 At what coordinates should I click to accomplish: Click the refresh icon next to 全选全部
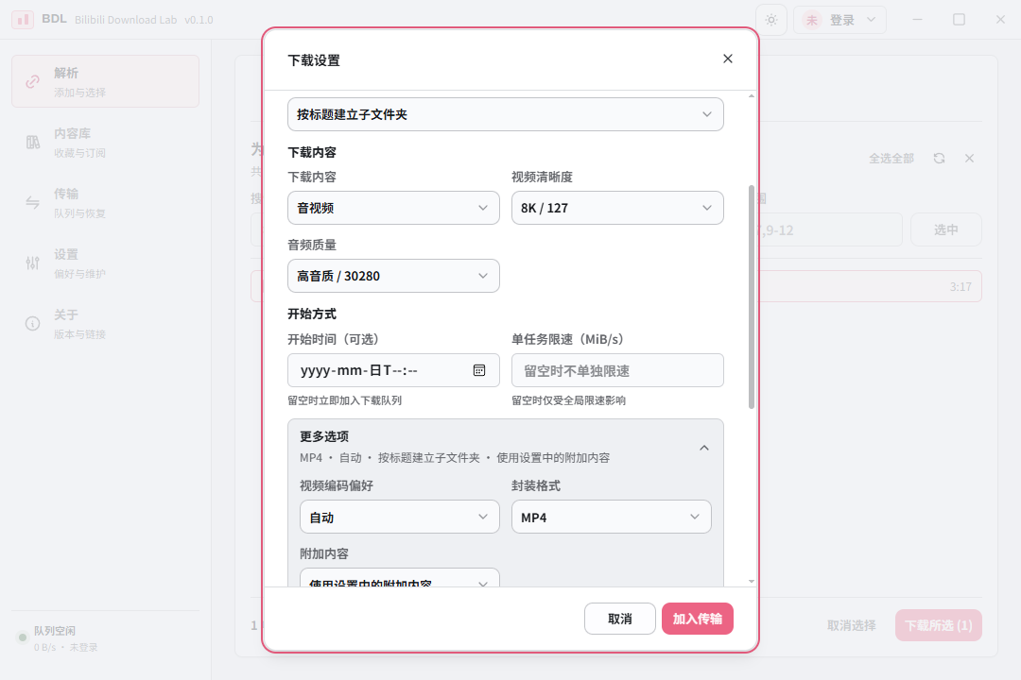939,158
